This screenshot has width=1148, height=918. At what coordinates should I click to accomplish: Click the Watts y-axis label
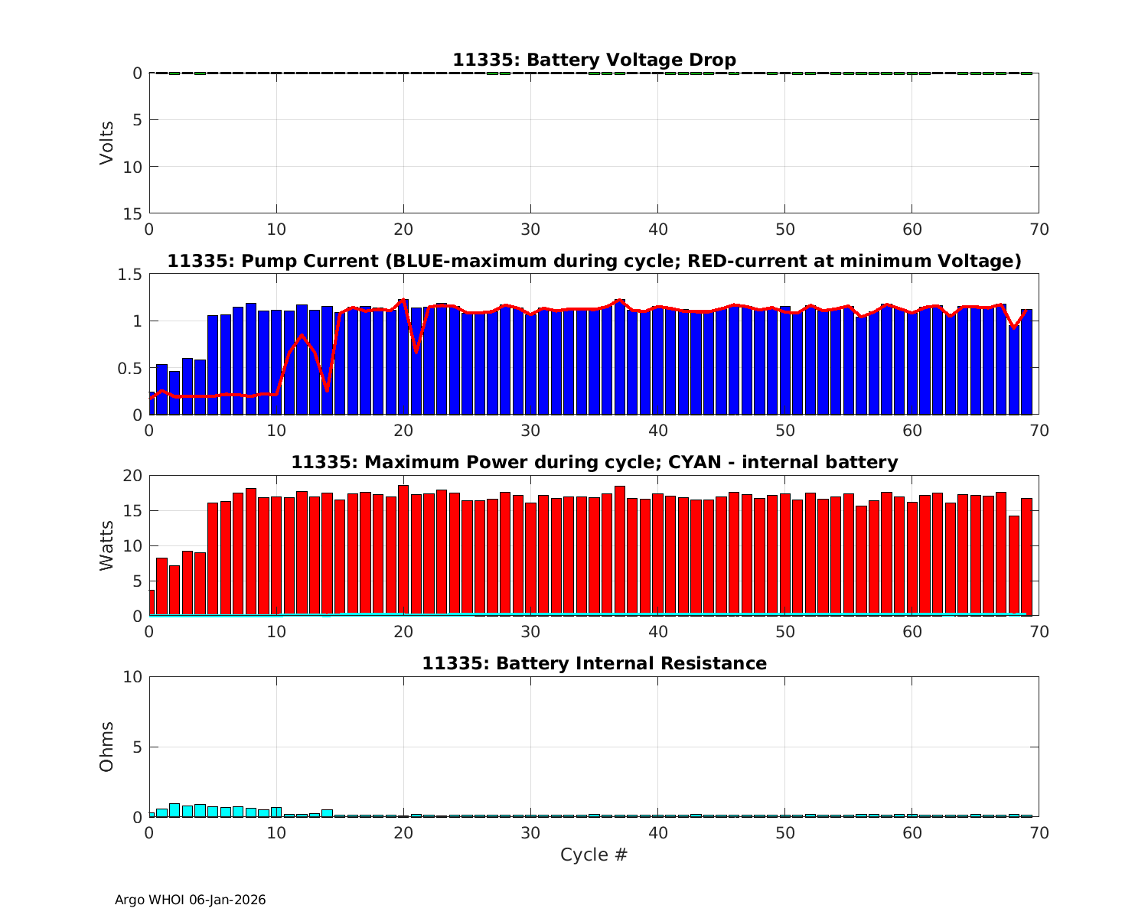coord(106,545)
